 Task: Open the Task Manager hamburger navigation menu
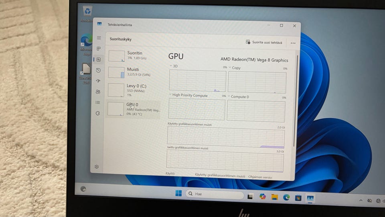pos(99,38)
